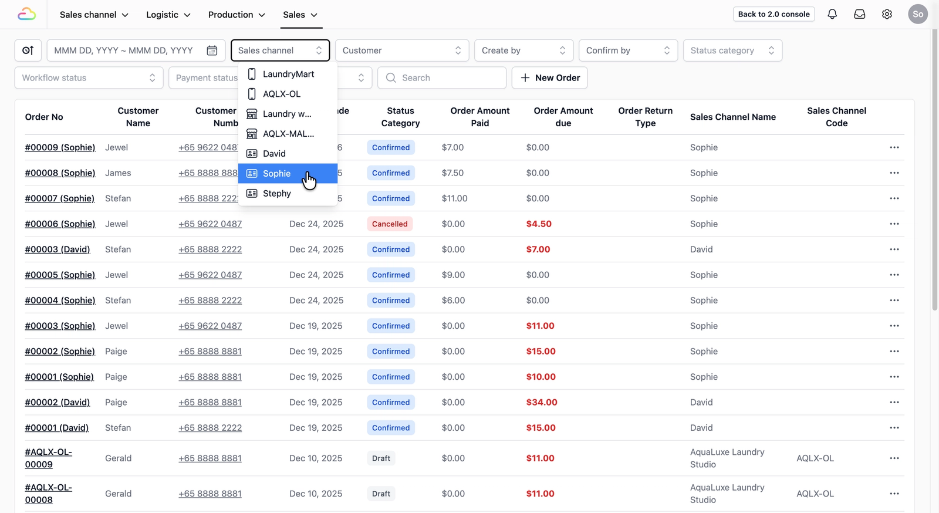Open settings gear icon
The height and width of the screenshot is (513, 939).
pyautogui.click(x=887, y=14)
